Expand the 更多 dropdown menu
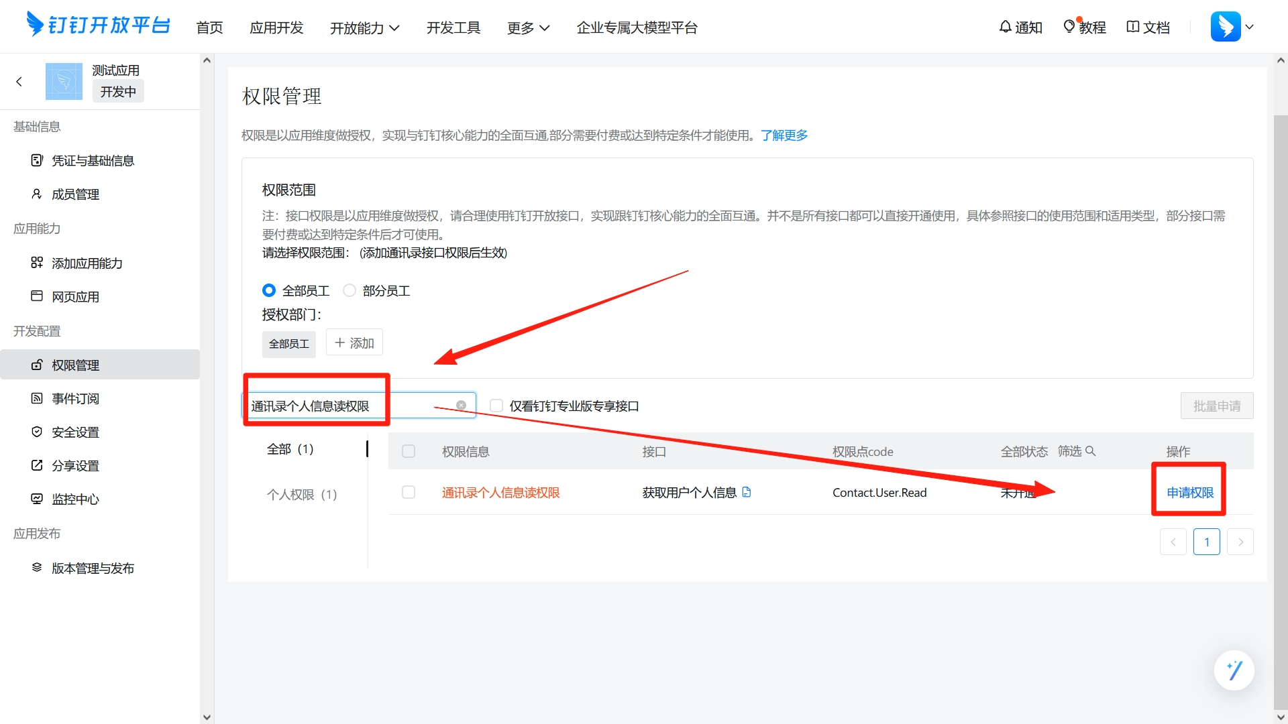 [528, 27]
